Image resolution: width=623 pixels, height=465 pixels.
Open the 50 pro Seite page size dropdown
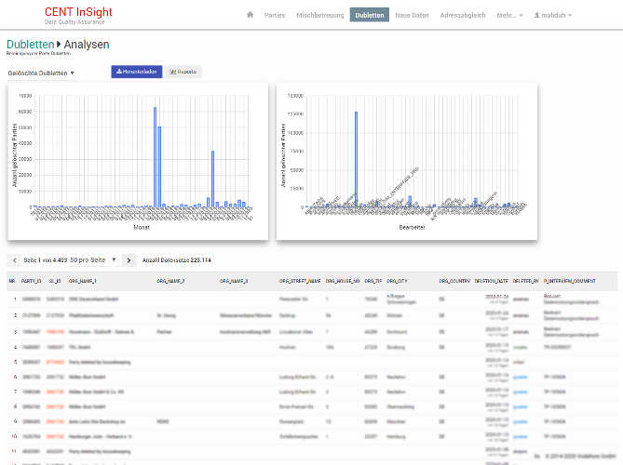[93, 260]
